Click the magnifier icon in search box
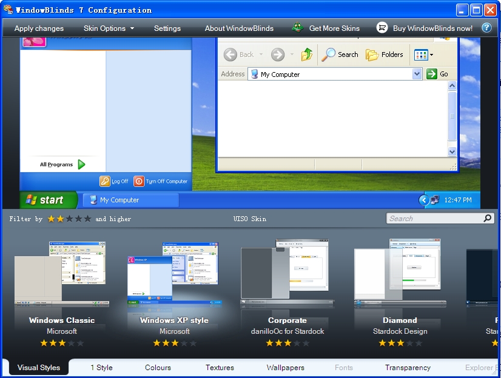Viewport: 501px width, 378px height. (487, 219)
